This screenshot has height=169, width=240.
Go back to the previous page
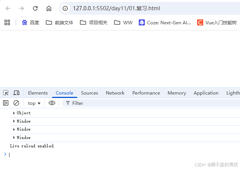8,8
